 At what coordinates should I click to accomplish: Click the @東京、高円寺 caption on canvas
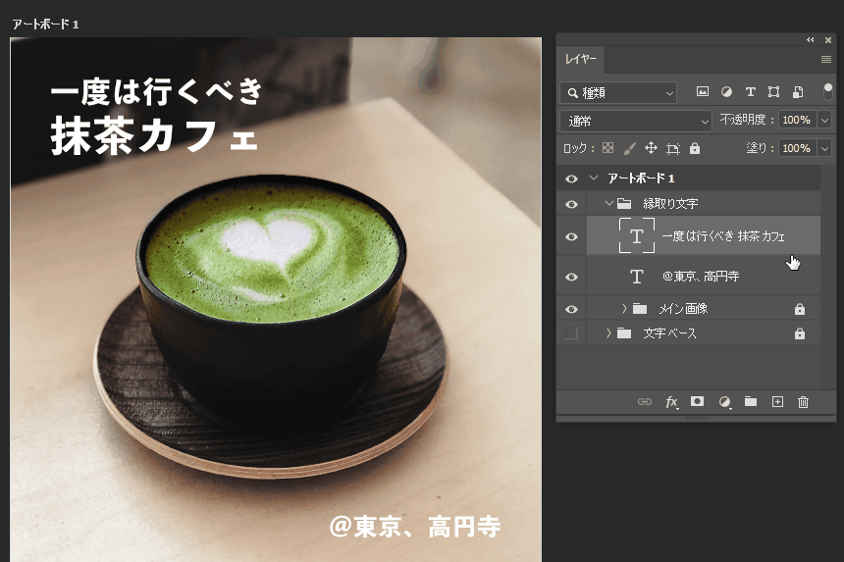pyautogui.click(x=415, y=527)
